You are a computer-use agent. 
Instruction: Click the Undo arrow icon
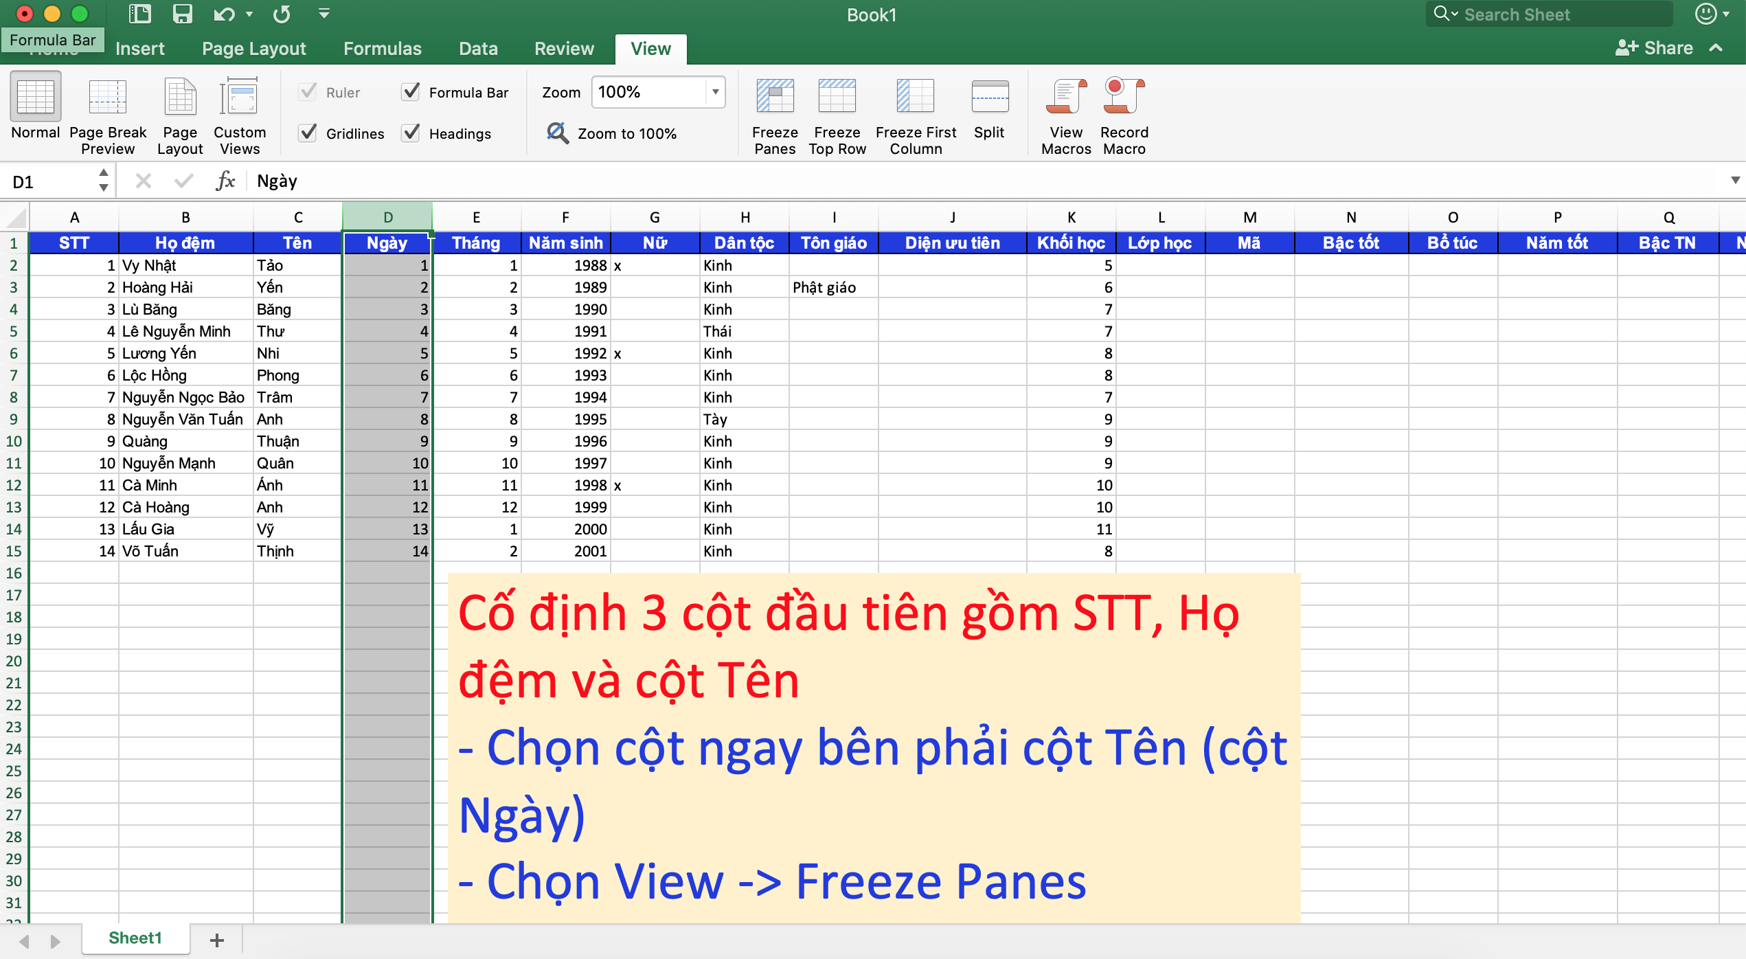[225, 14]
